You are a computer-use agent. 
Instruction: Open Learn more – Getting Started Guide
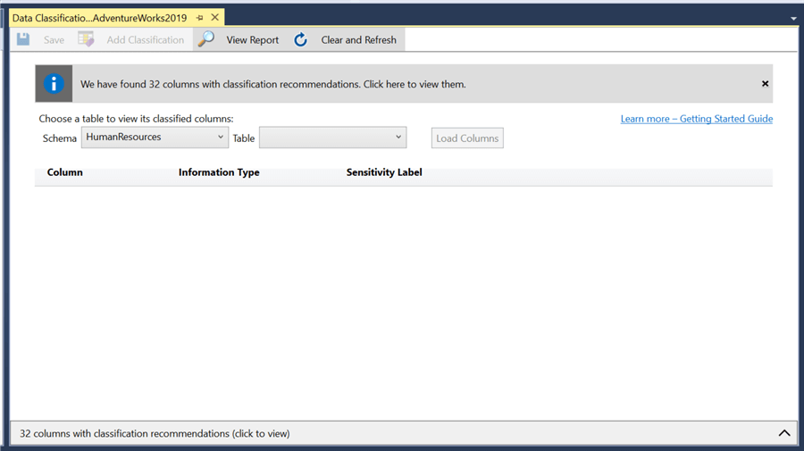click(696, 119)
